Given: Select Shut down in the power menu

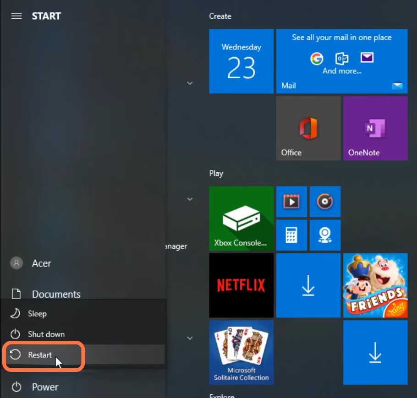Looking at the screenshot, I should [x=83, y=334].
